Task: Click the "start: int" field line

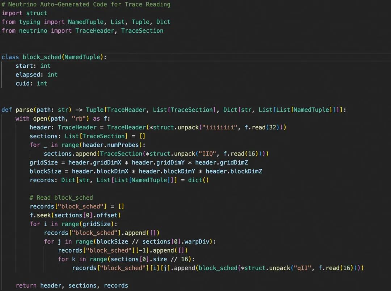Action: [x=33, y=66]
